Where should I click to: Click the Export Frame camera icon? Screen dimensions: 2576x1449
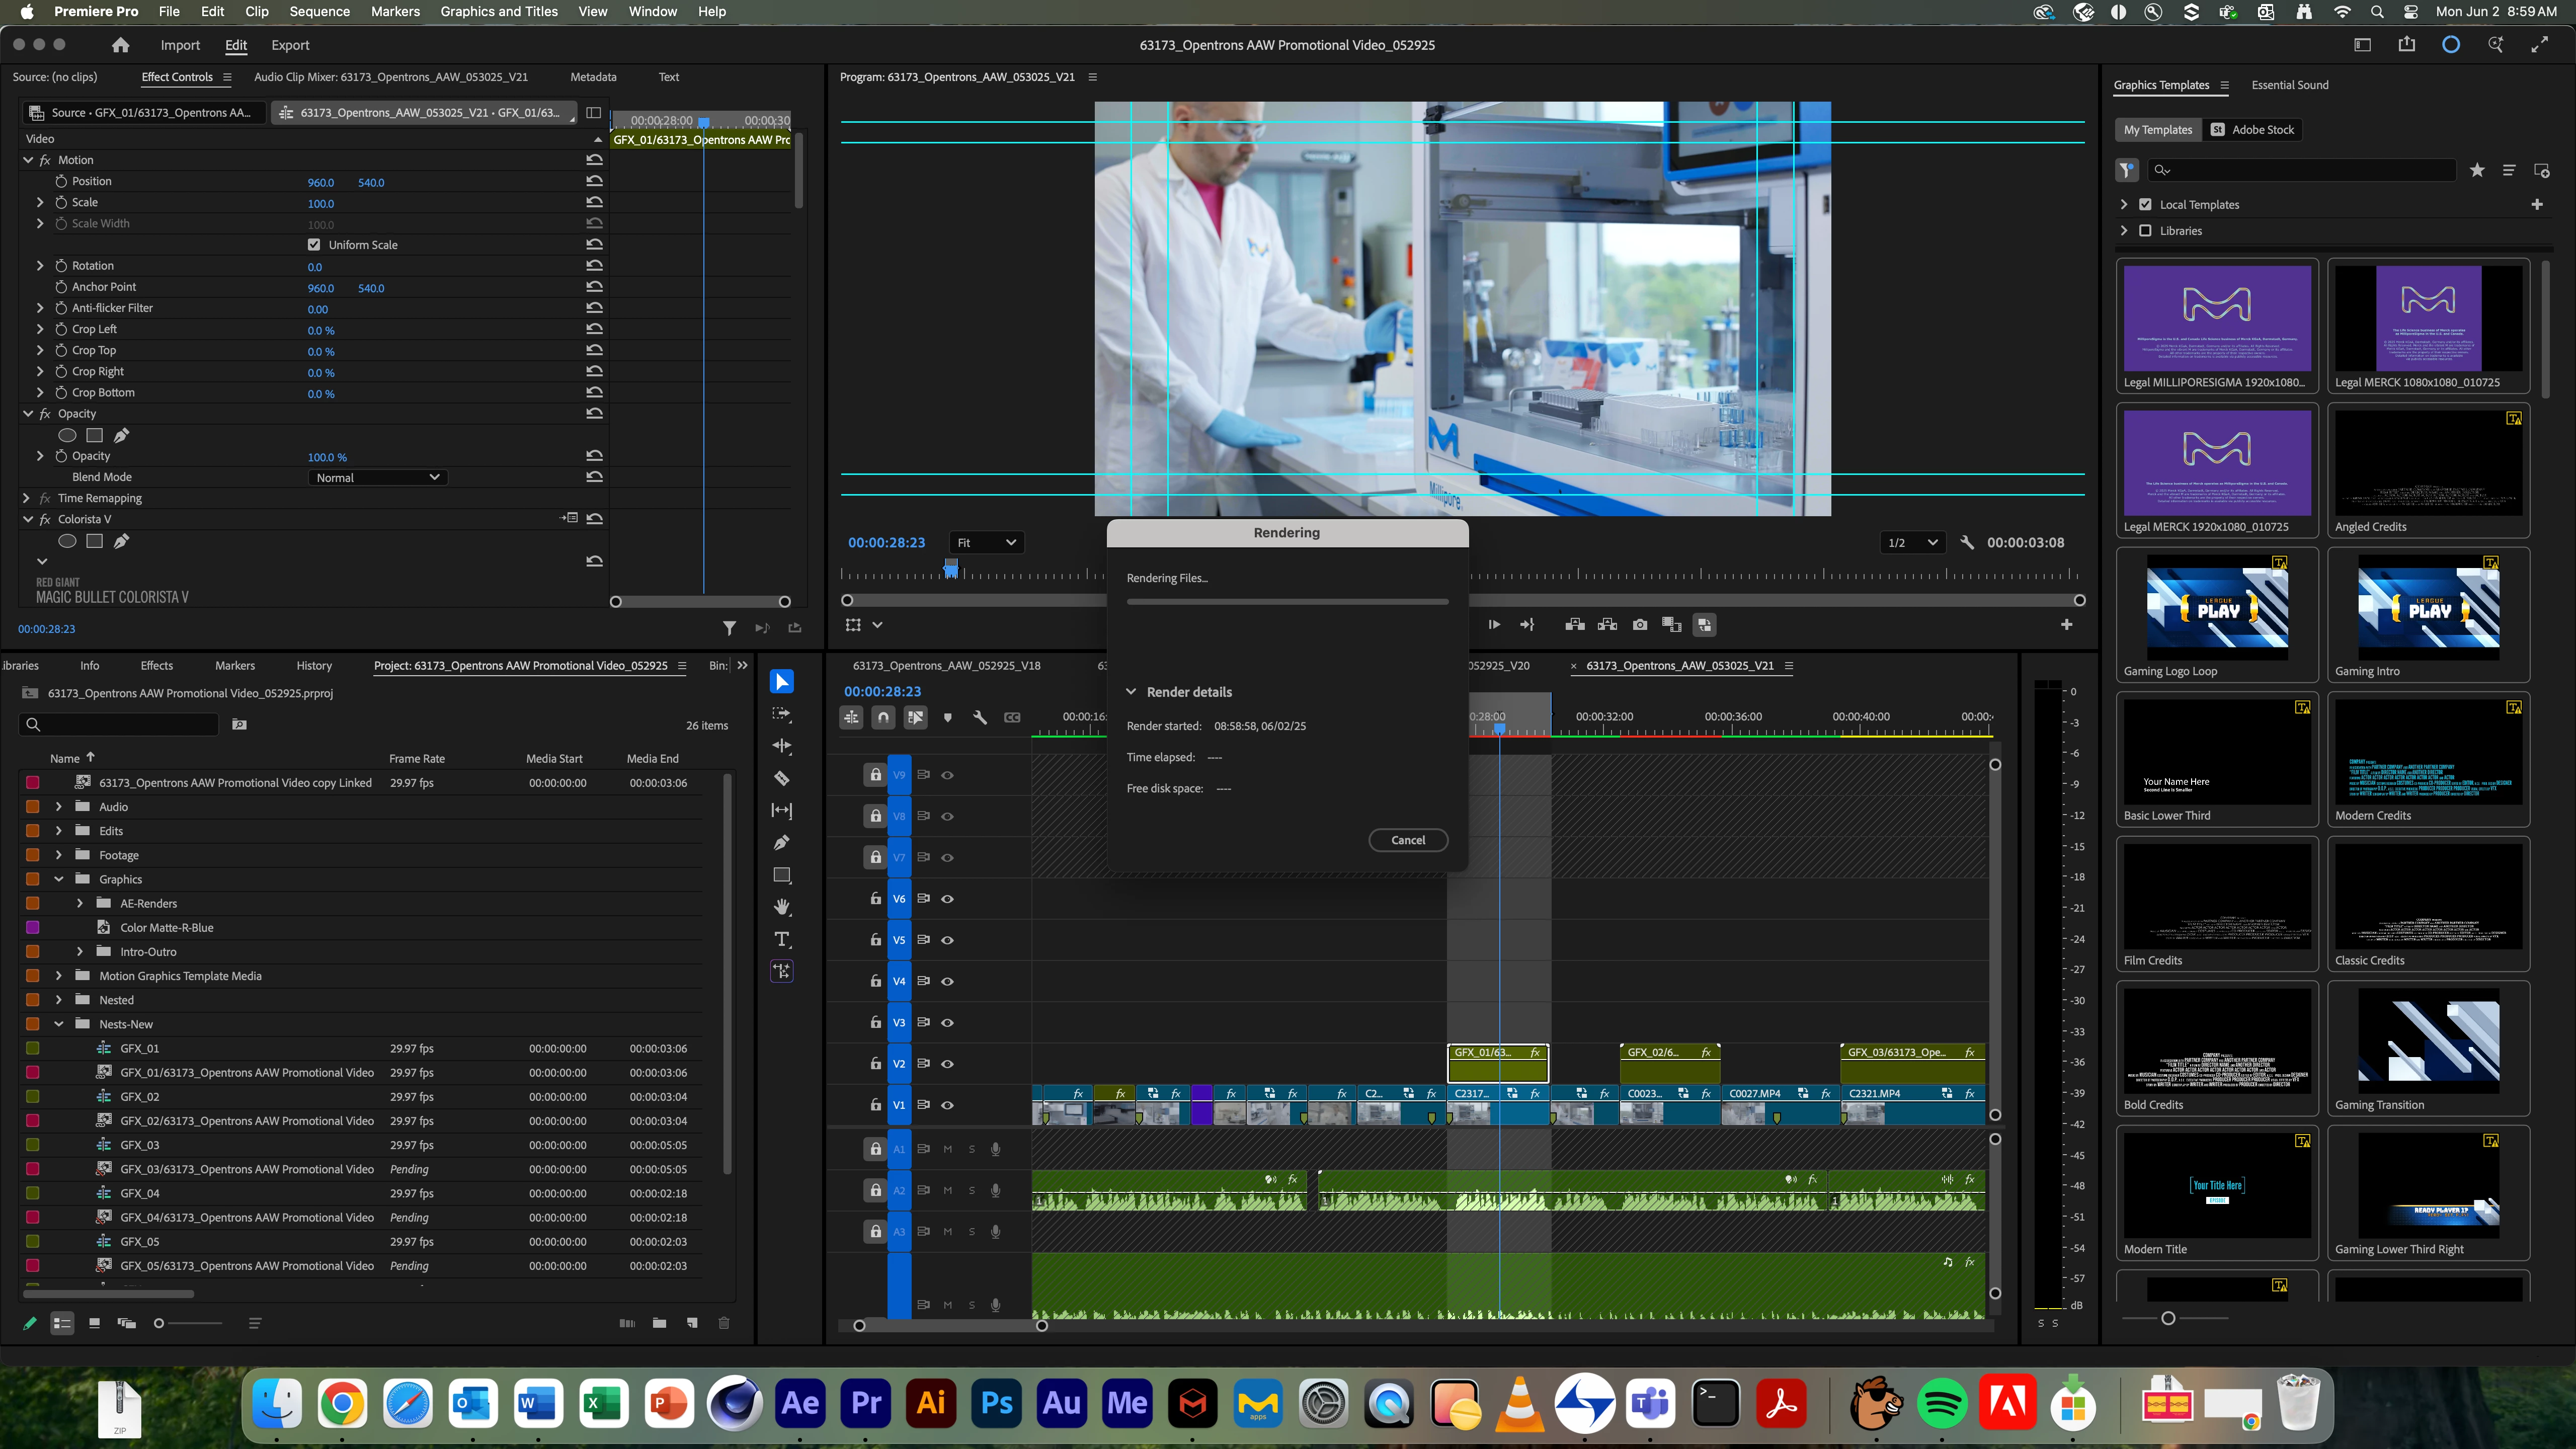pyautogui.click(x=1640, y=625)
